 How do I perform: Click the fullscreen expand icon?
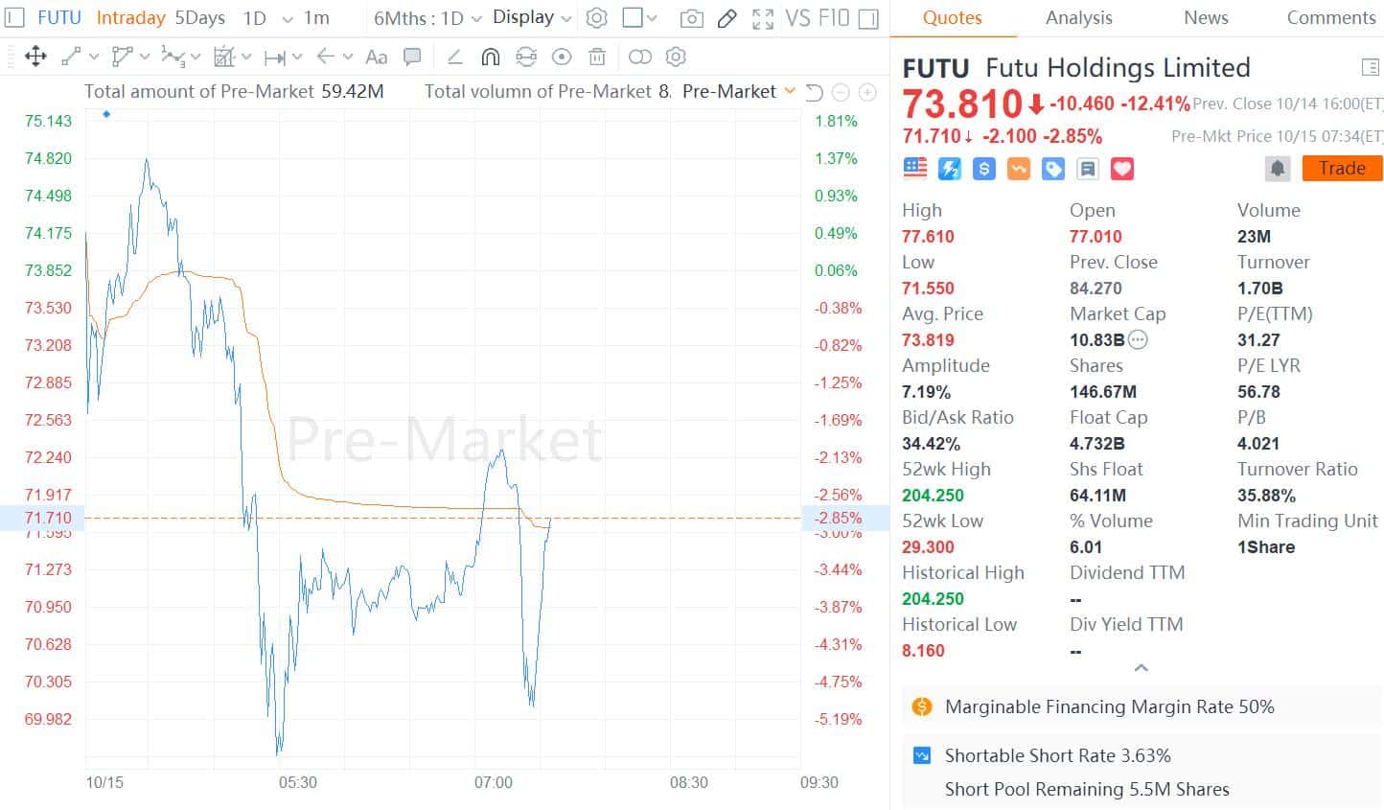pos(763,18)
